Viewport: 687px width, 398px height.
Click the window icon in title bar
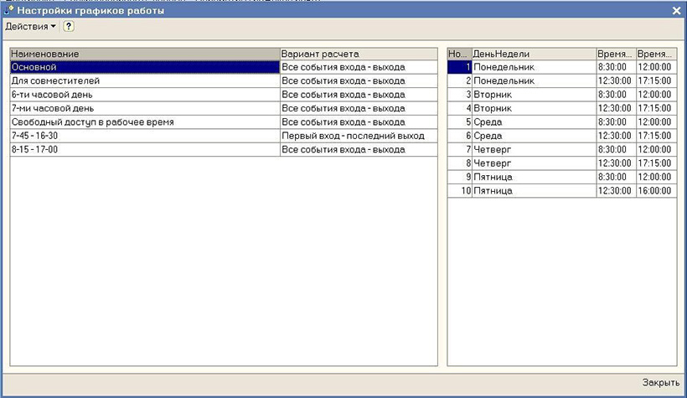(9, 11)
